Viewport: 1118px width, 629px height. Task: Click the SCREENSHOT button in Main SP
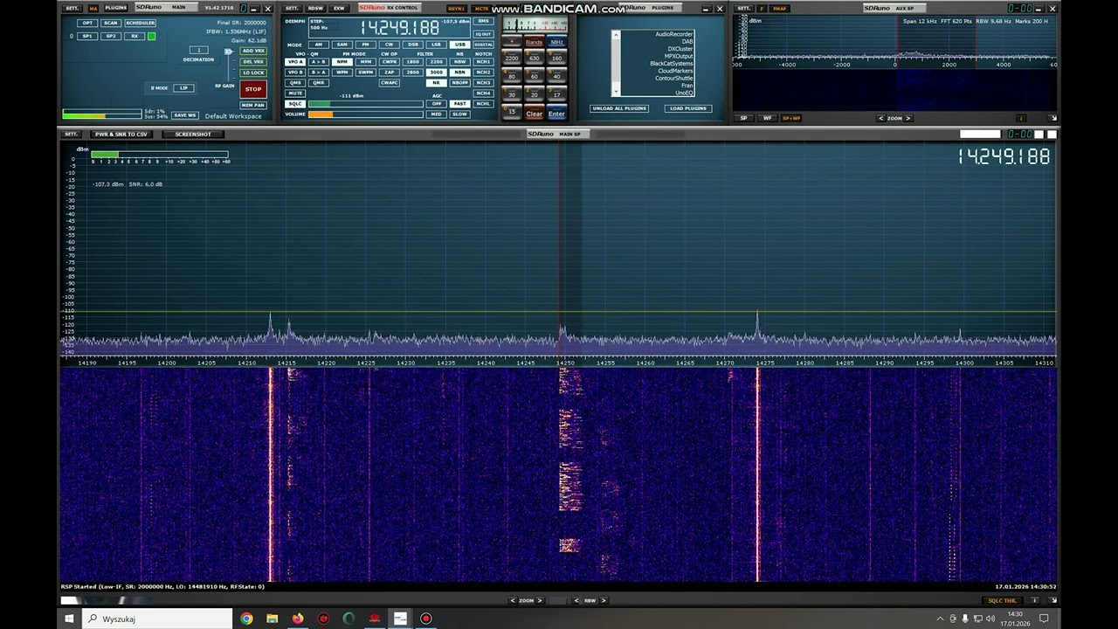point(193,135)
